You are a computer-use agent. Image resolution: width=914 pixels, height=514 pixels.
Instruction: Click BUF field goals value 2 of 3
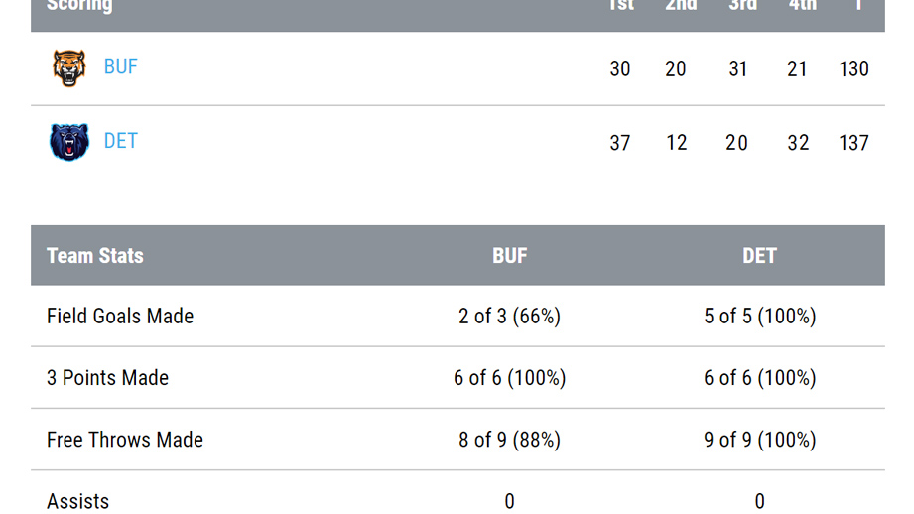click(509, 317)
